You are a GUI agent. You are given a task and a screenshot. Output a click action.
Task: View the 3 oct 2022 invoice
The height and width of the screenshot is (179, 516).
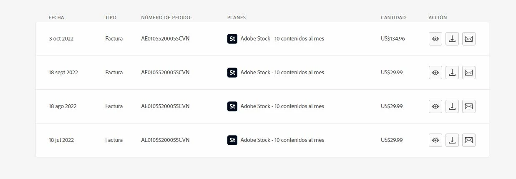click(x=435, y=39)
